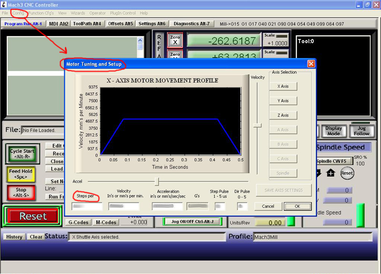
Task: Click the disabled A Axis button
Action: 283,130
